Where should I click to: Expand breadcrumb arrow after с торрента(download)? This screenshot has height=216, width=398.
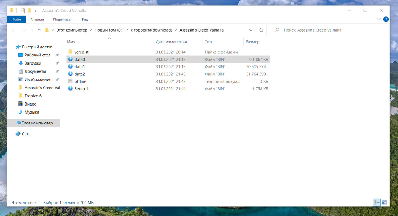click(x=176, y=30)
